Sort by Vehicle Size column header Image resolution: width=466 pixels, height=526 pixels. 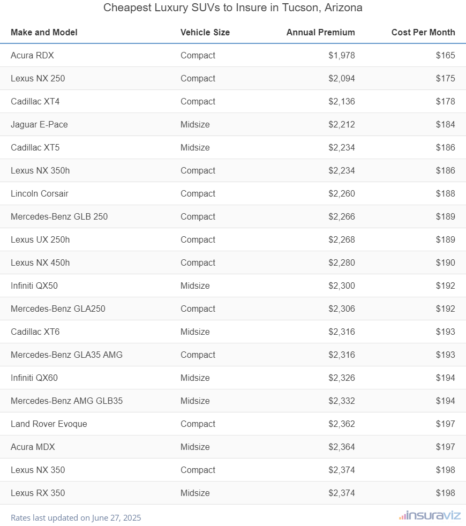tap(205, 32)
